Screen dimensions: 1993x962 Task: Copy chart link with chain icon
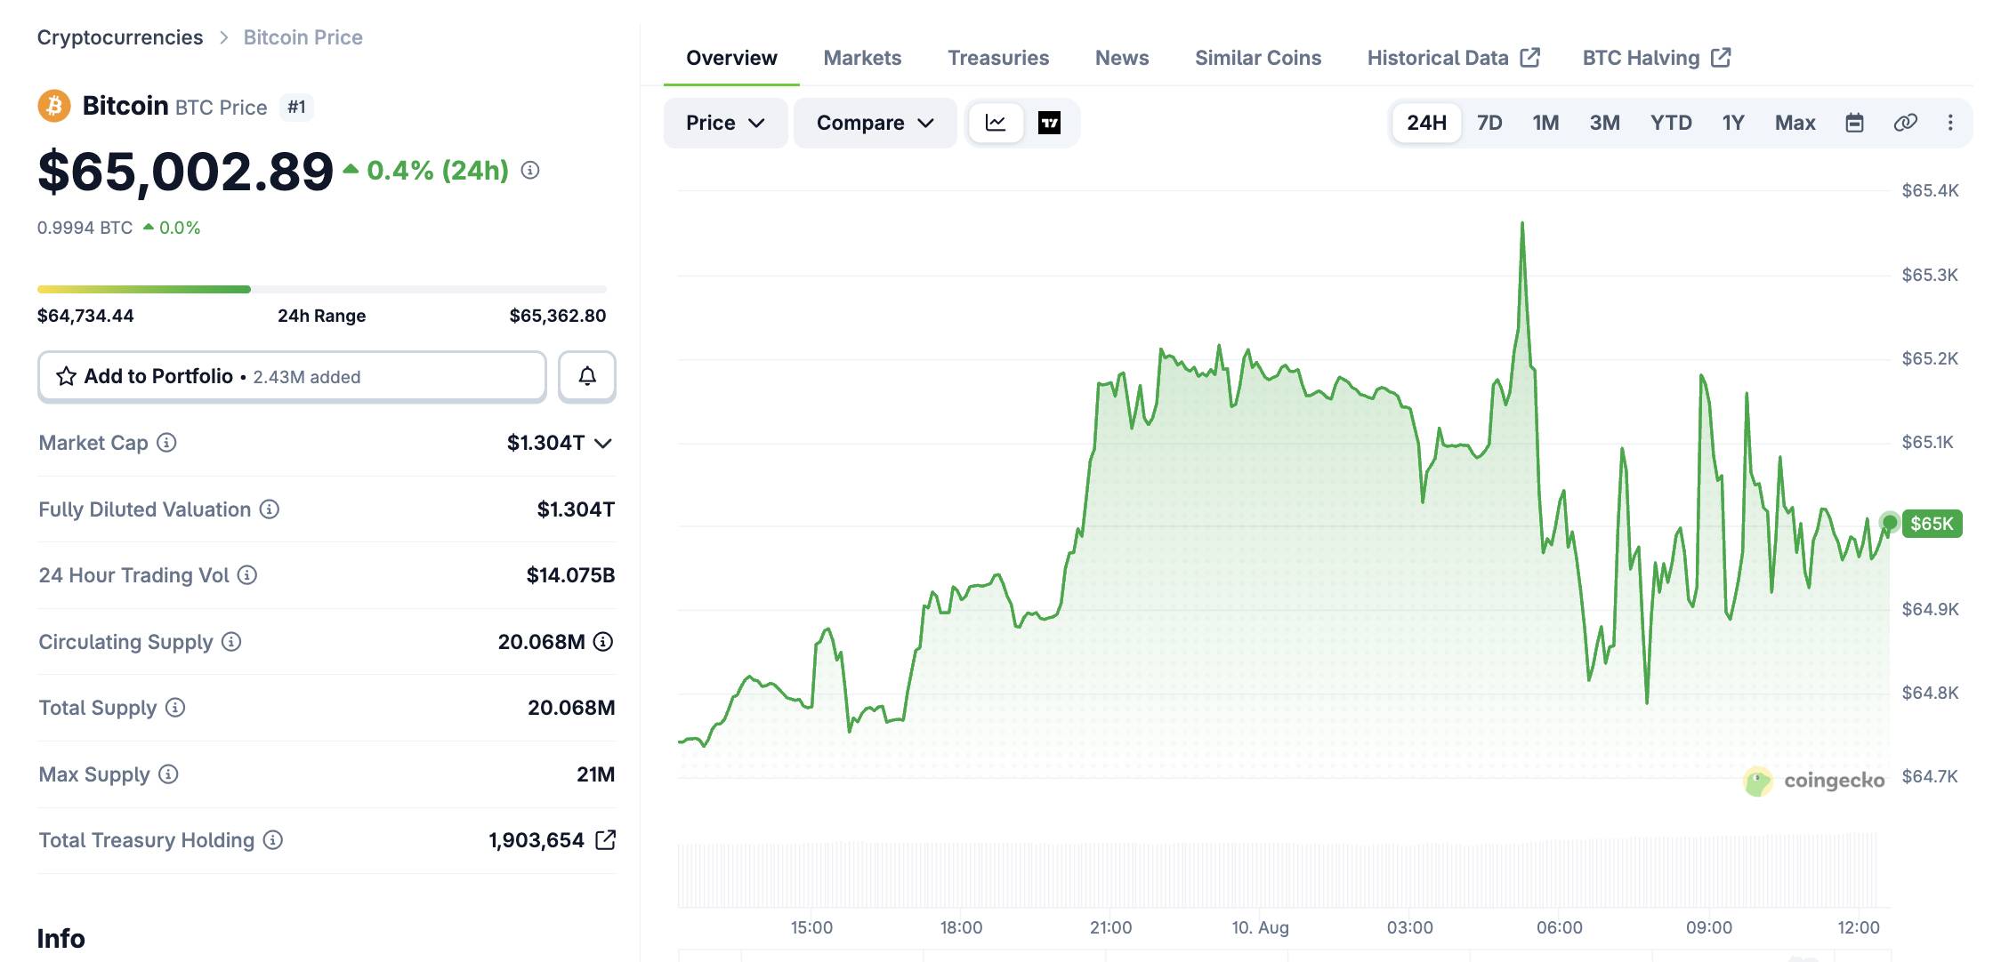[1905, 123]
